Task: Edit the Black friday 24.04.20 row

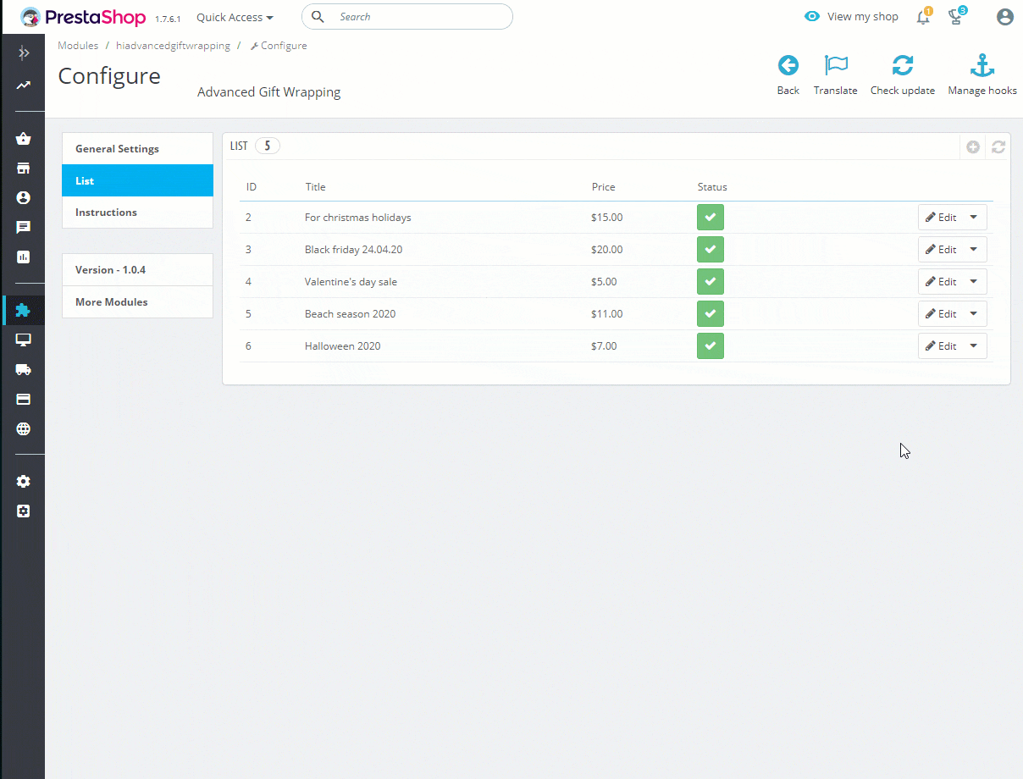Action: click(x=941, y=250)
